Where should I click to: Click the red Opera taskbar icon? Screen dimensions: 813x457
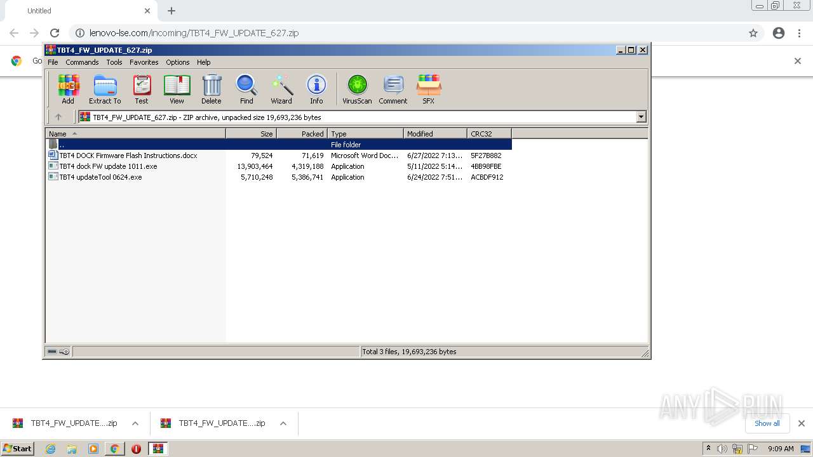click(136, 449)
